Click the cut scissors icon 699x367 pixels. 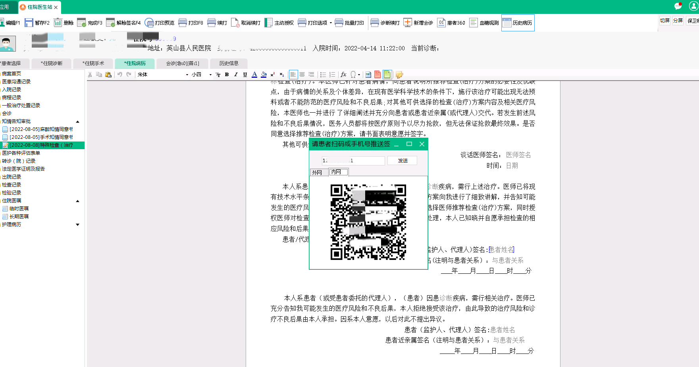90,75
